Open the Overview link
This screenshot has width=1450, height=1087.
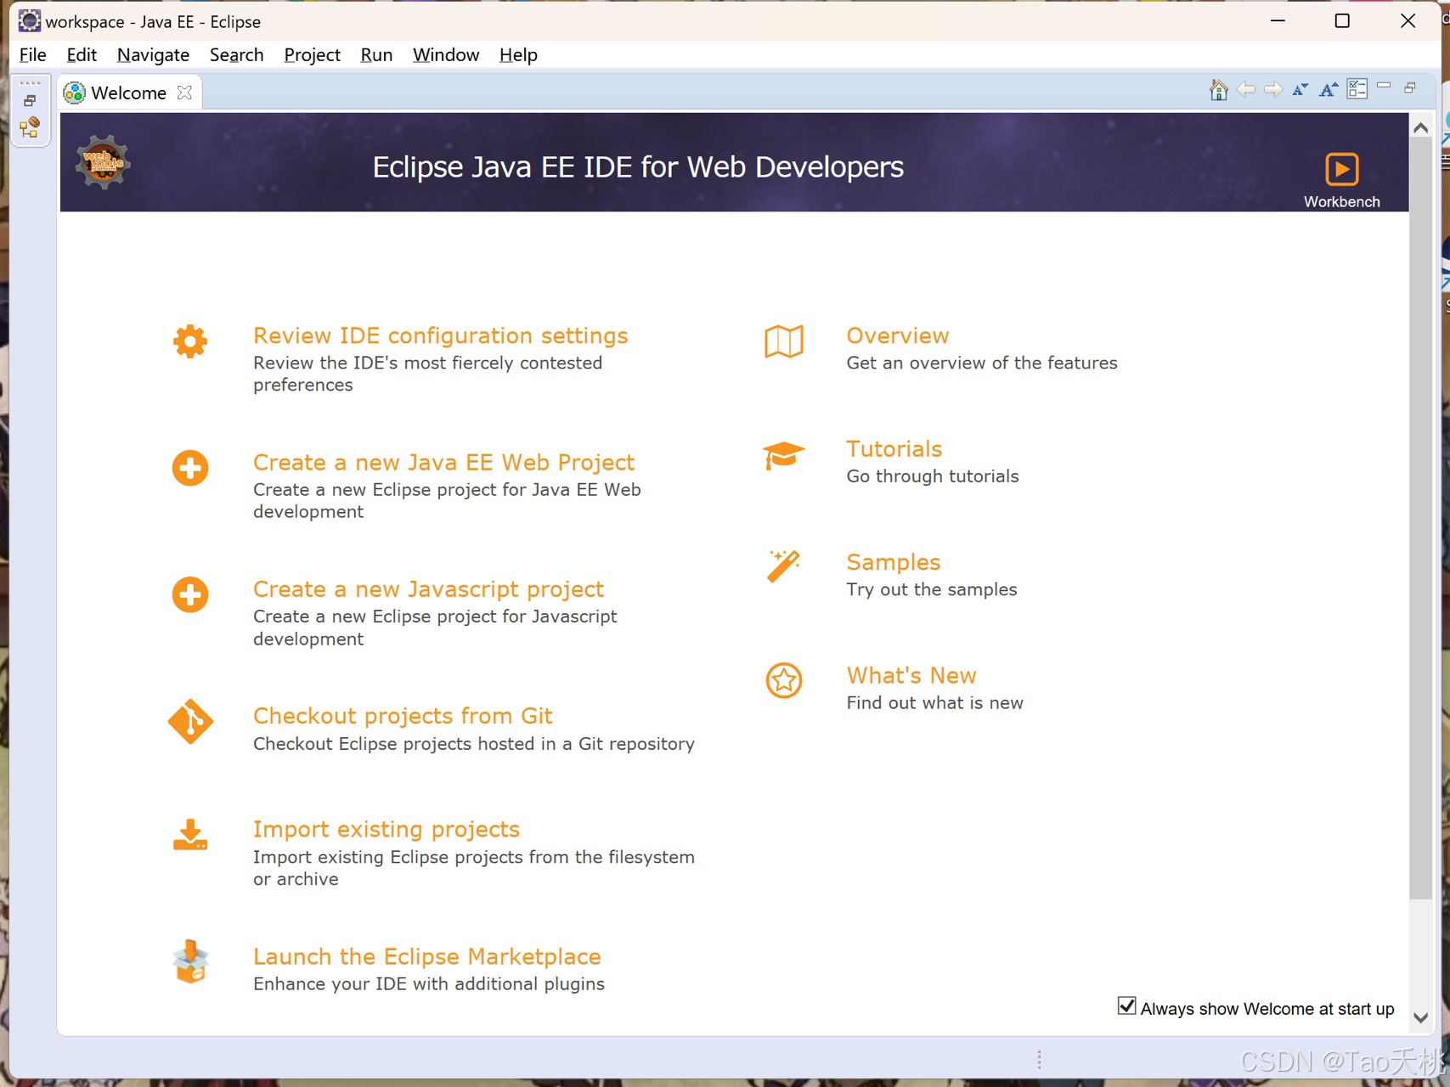pyautogui.click(x=898, y=335)
